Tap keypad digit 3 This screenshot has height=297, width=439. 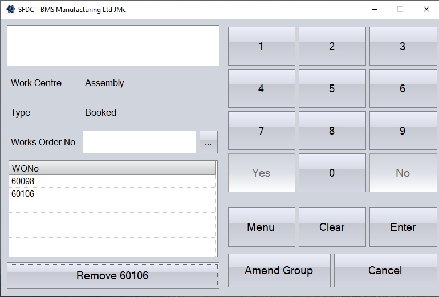[x=403, y=46]
